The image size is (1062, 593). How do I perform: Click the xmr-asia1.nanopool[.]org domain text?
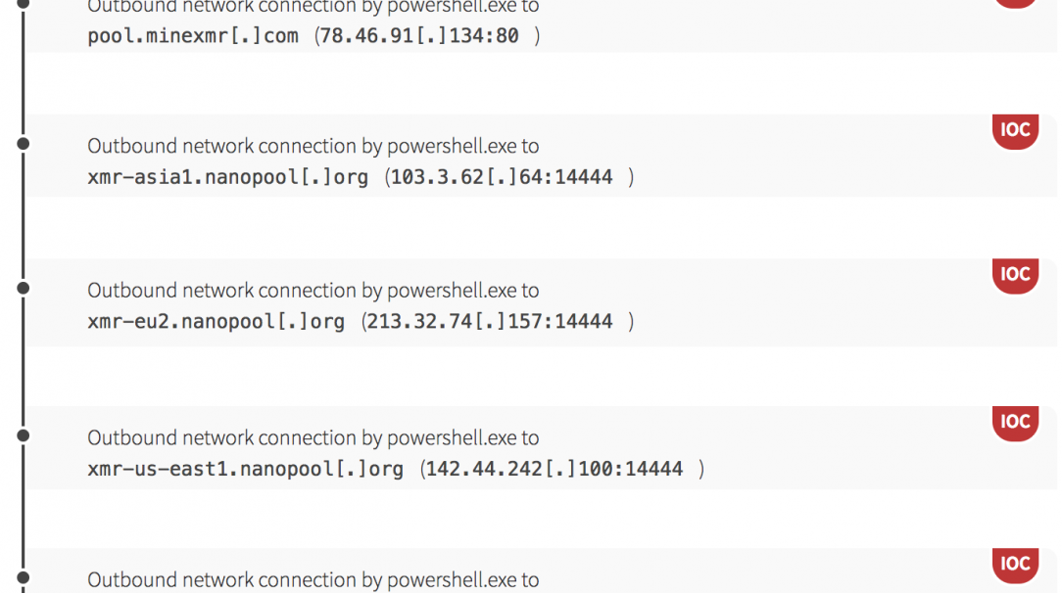(x=227, y=177)
